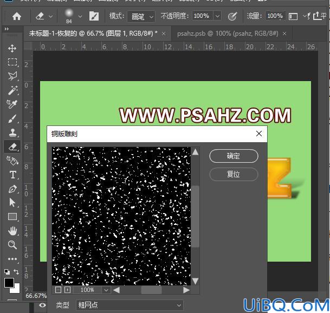Toggle layer visibility eye icon

(42, 305)
